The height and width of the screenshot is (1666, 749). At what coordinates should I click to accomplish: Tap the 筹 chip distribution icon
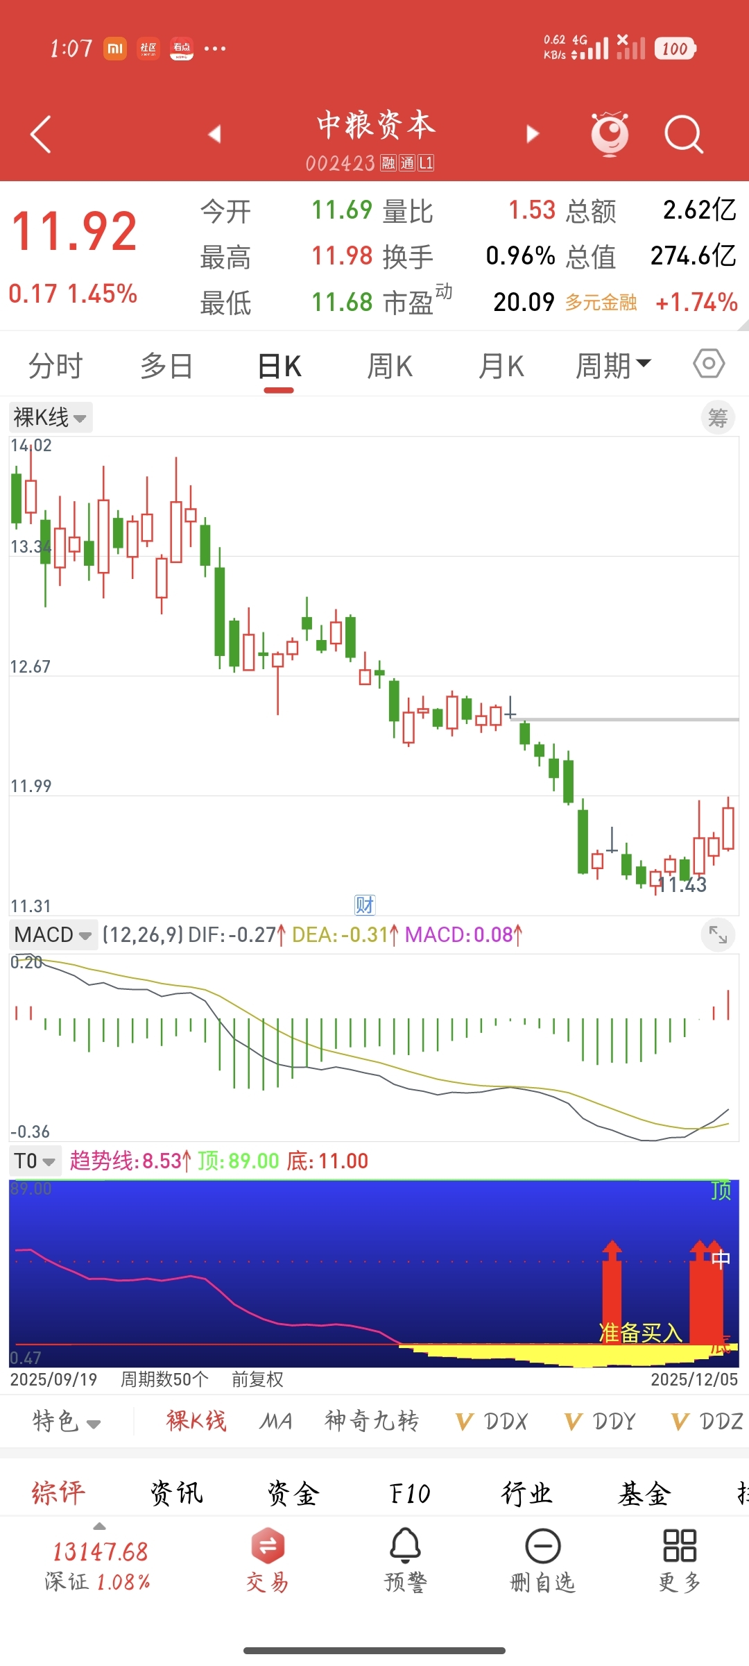click(718, 418)
